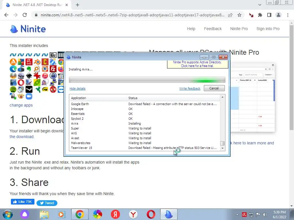Open Yandex Browser from taskbar
The width and height of the screenshot is (294, 220).
pyautogui.click(x=133, y=214)
